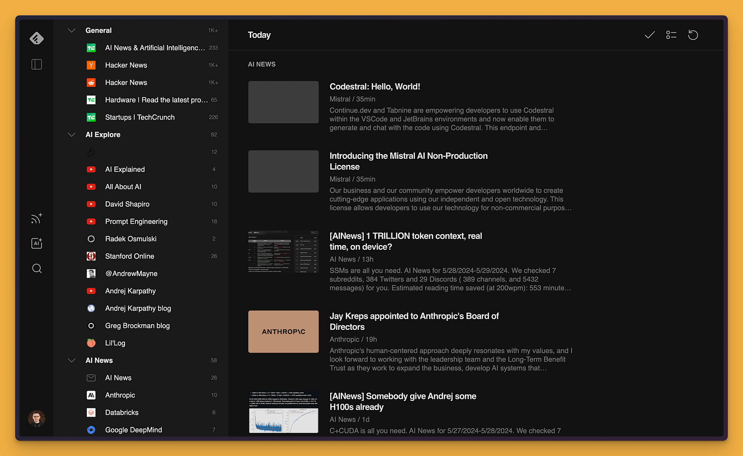Click the 82 count beside AI Explore

click(x=214, y=135)
